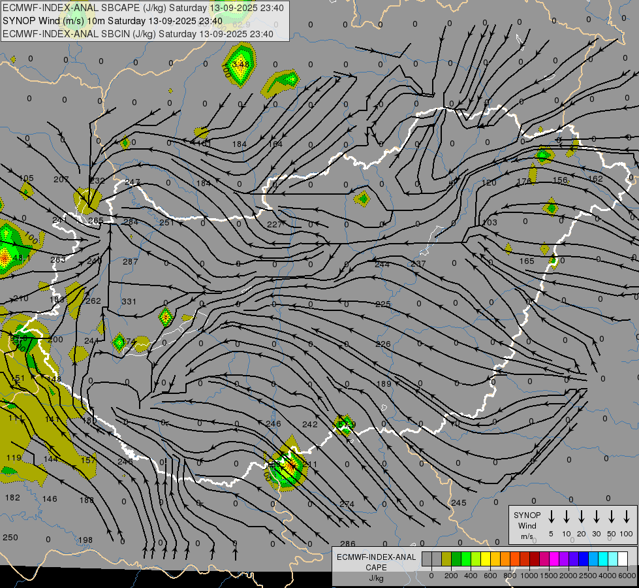639x588 pixels.
Task: Click the 20 m/s wind arrow in the legend
Action: [581, 517]
